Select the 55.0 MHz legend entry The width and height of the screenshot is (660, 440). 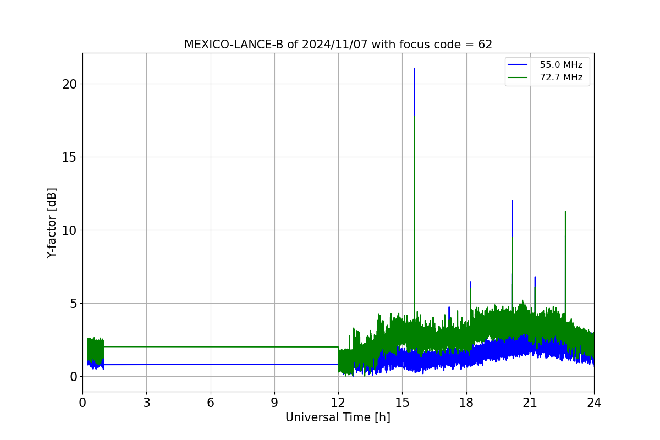pyautogui.click(x=547, y=65)
